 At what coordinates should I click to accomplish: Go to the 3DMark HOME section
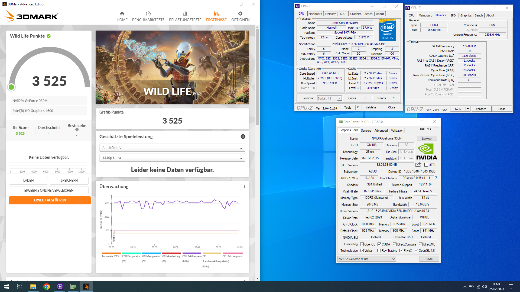click(x=122, y=16)
